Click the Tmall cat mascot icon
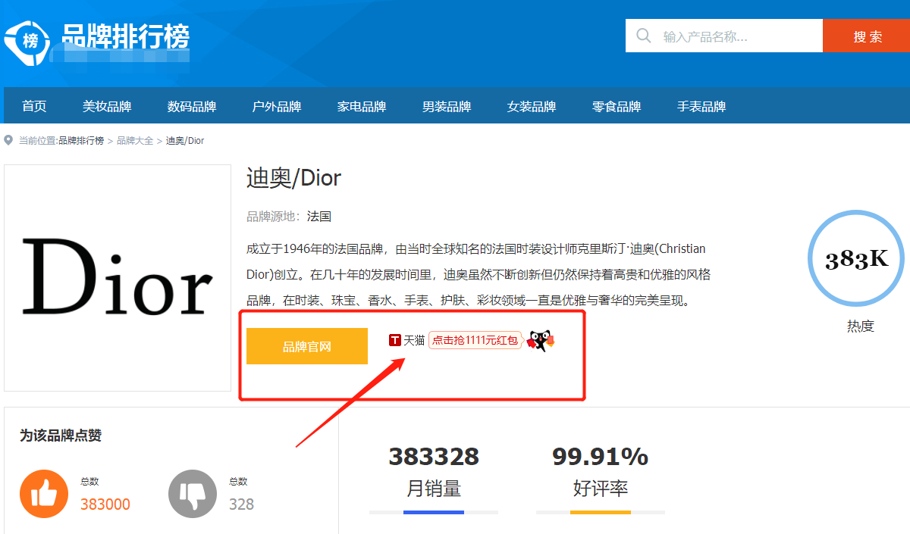This screenshot has height=534, width=910. pyautogui.click(x=540, y=341)
